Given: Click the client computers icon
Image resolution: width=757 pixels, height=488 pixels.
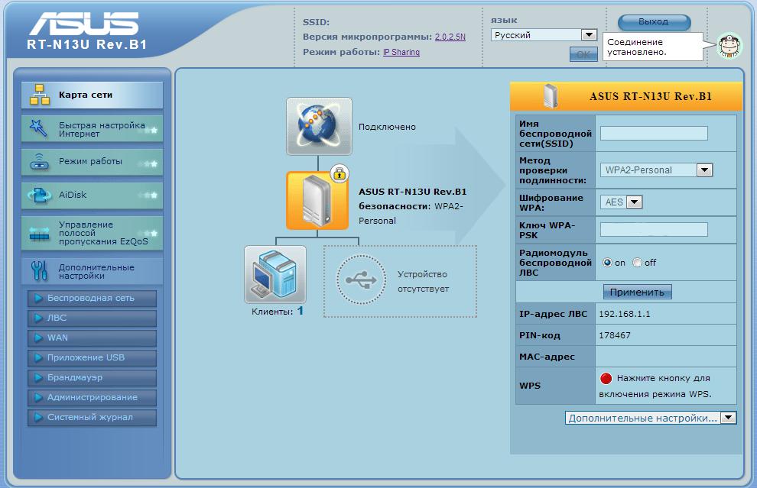Looking at the screenshot, I should (275, 274).
